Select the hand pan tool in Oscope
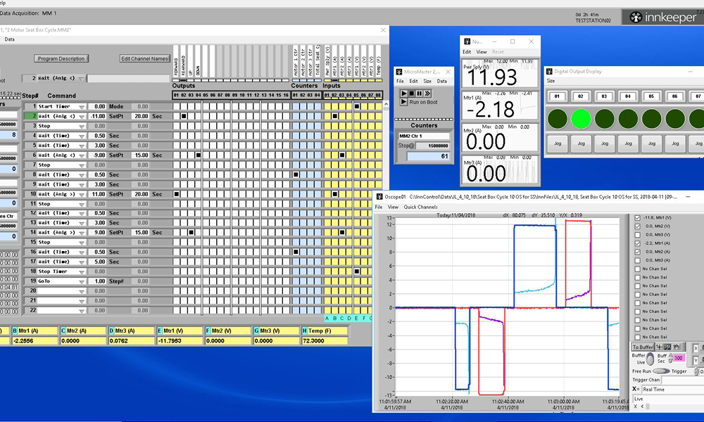704x422 pixels. coord(677,347)
